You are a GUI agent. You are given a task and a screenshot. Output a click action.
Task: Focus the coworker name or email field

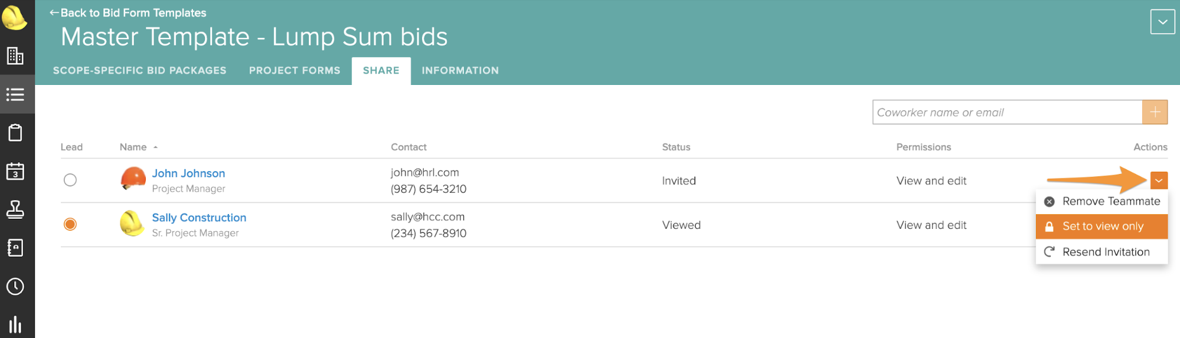[1007, 112]
